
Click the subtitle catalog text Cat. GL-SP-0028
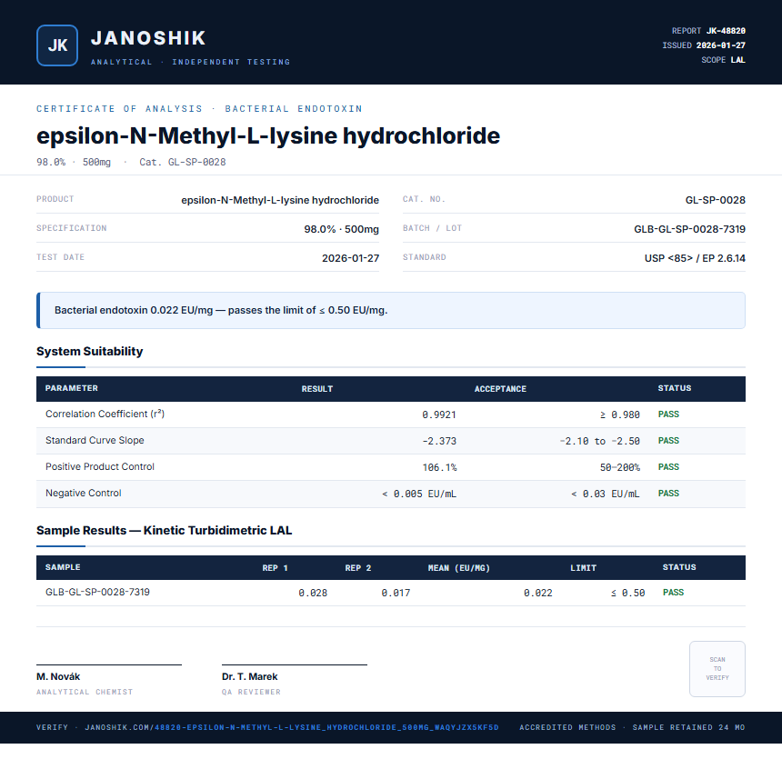pyautogui.click(x=183, y=162)
